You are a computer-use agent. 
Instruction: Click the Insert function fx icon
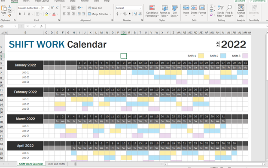[41, 26]
